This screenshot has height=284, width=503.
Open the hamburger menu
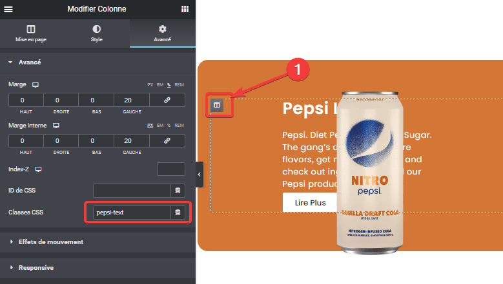[x=8, y=9]
